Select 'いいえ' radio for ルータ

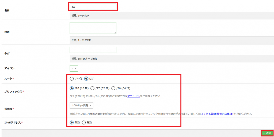click(71, 79)
